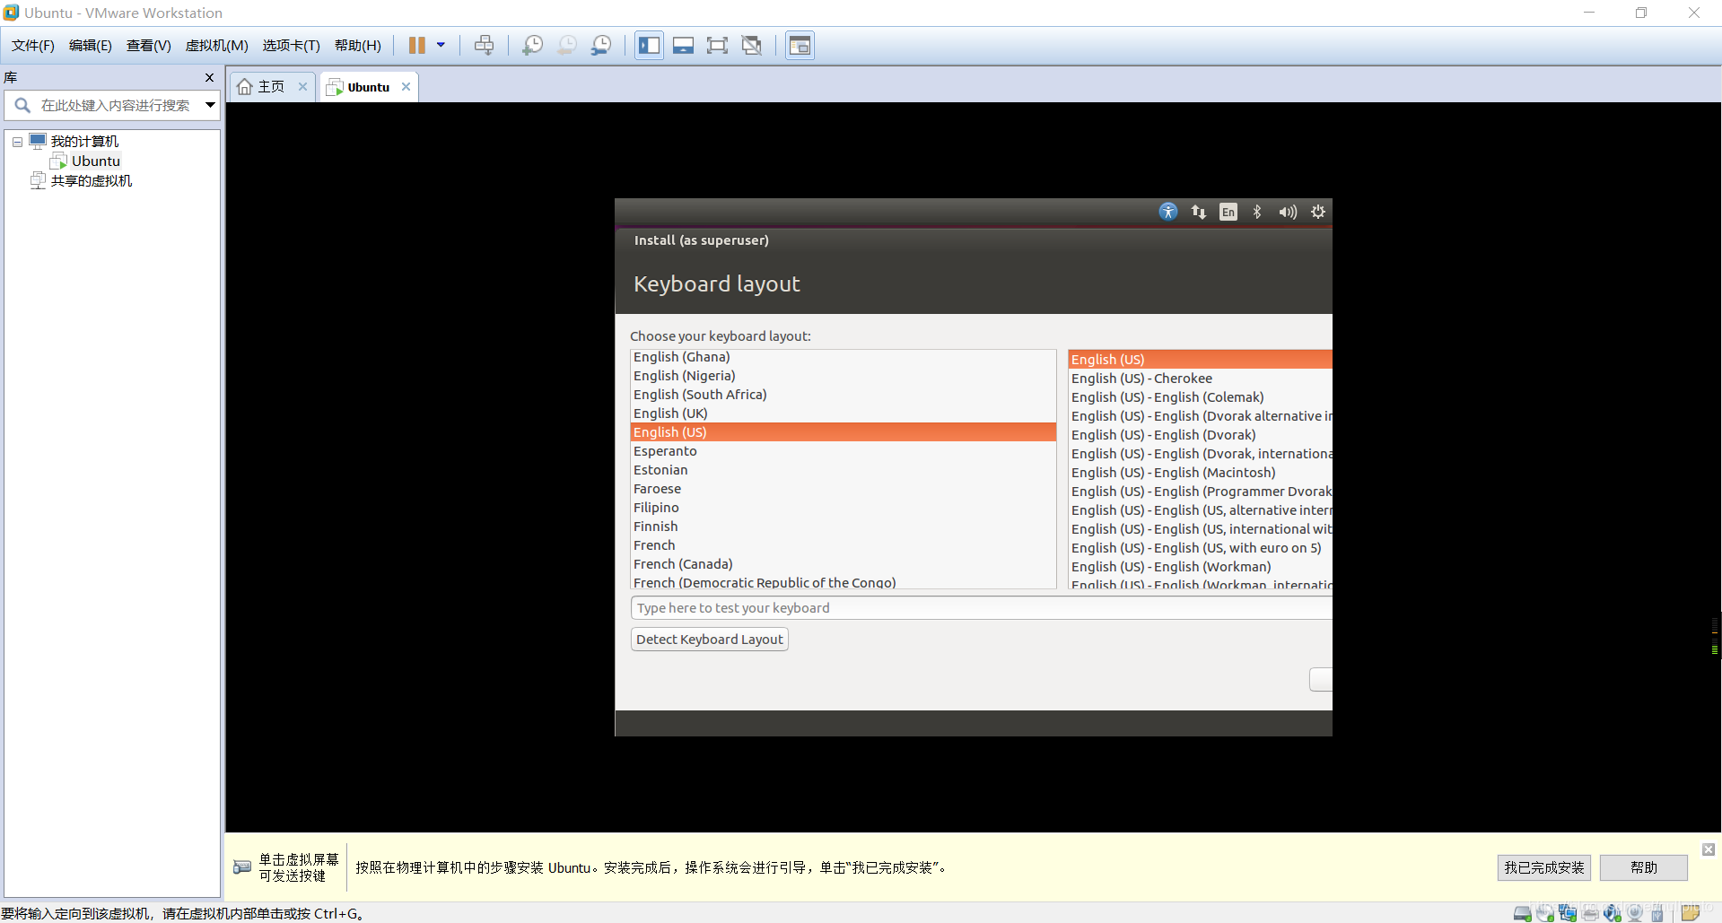Take a snapshot of the virtual machine
1722x923 pixels.
point(533,46)
